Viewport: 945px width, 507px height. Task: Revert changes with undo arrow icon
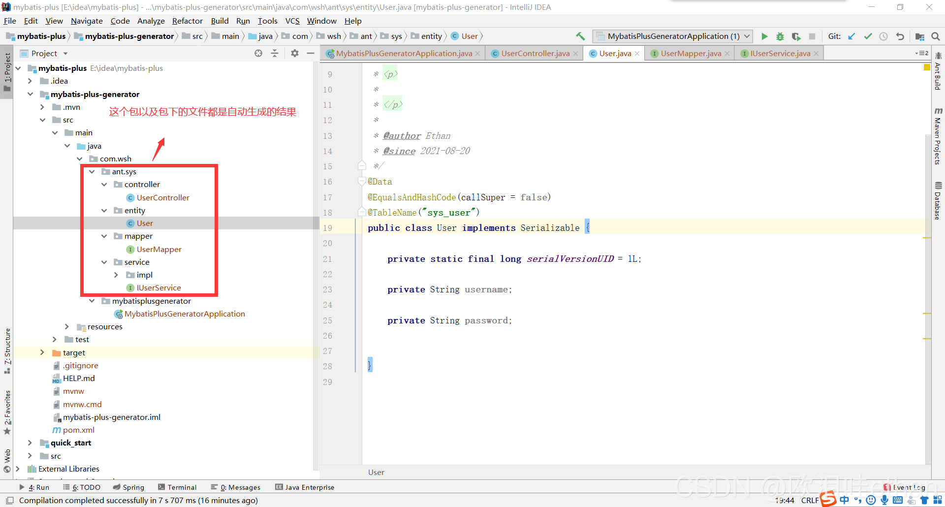[x=900, y=36]
